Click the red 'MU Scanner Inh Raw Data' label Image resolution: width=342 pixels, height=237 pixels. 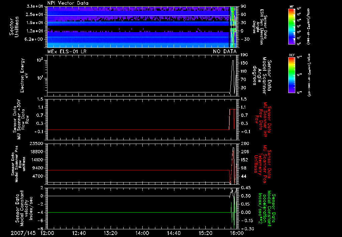coord(263,120)
